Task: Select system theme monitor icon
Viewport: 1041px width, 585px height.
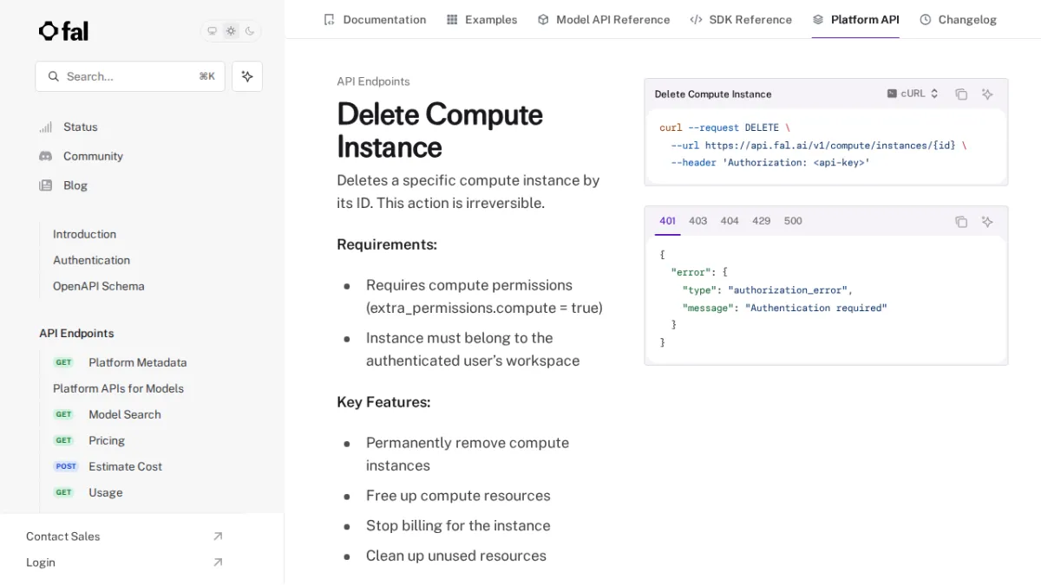Action: point(212,31)
